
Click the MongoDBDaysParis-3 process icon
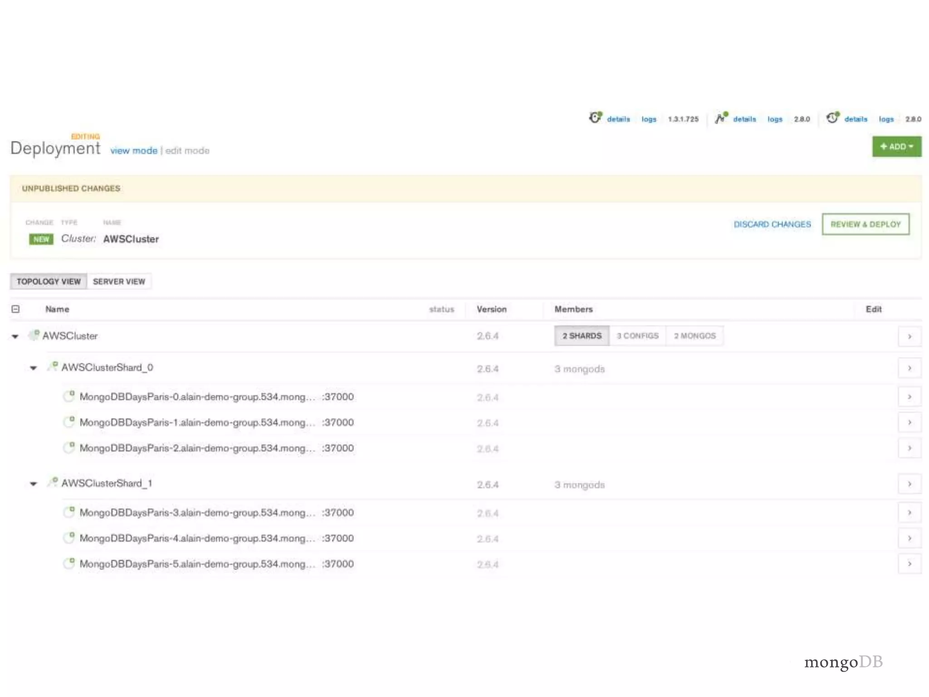click(x=69, y=512)
